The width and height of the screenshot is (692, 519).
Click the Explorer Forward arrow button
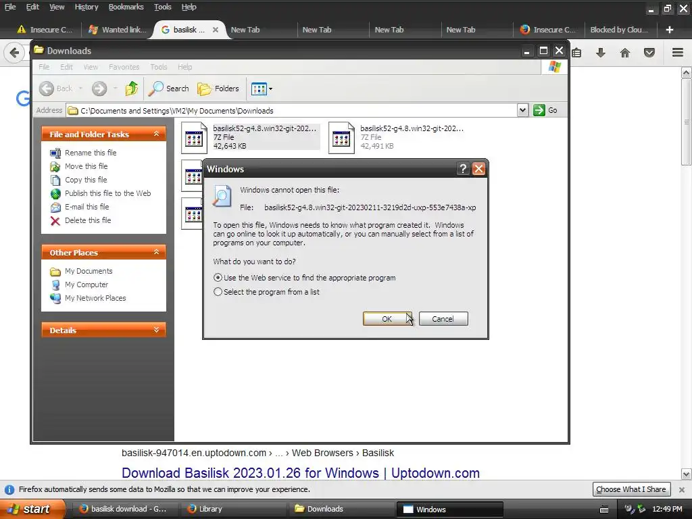coord(99,89)
